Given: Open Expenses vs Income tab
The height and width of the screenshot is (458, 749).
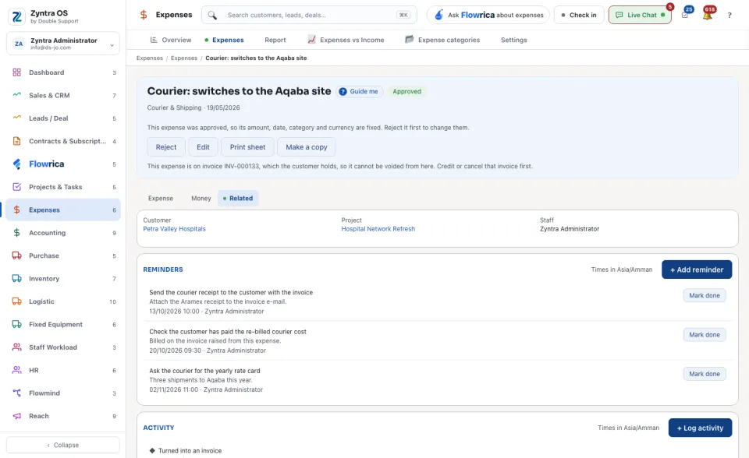Looking at the screenshot, I should click(x=346, y=40).
